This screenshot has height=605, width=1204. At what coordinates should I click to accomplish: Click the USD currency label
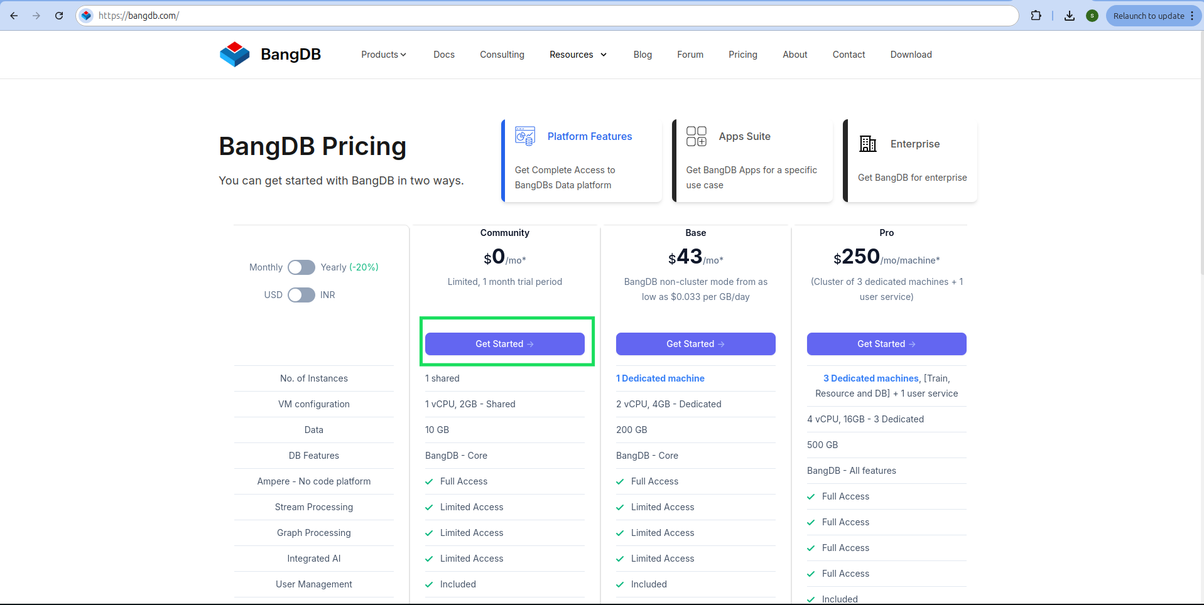coord(273,295)
